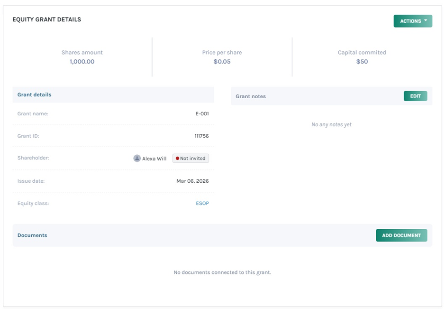The image size is (445, 309).
Task: Click the 'No any notes yet' placeholder
Action: pyautogui.click(x=331, y=124)
